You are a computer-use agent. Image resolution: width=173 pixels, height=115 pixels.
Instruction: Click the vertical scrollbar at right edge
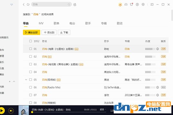(172, 15)
